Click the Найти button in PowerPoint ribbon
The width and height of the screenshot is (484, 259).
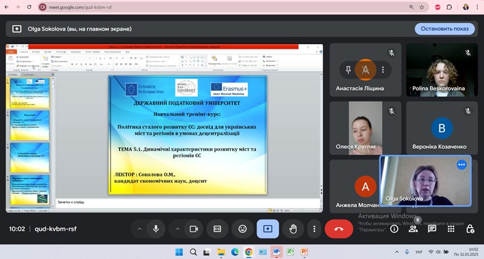[267, 57]
